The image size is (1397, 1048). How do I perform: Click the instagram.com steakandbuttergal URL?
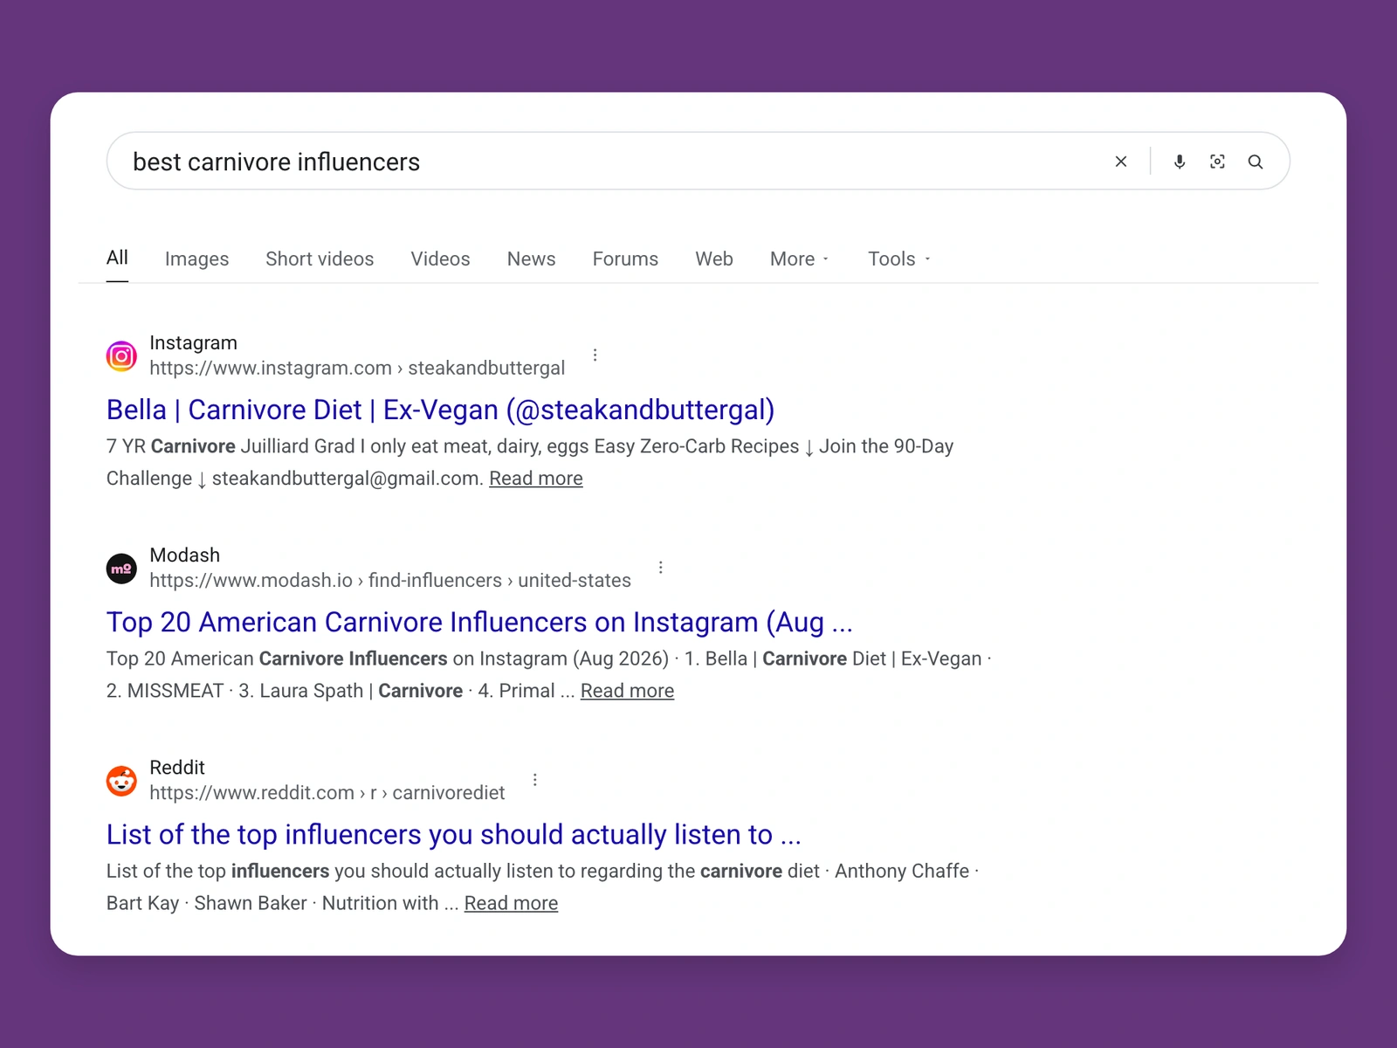[x=357, y=368]
